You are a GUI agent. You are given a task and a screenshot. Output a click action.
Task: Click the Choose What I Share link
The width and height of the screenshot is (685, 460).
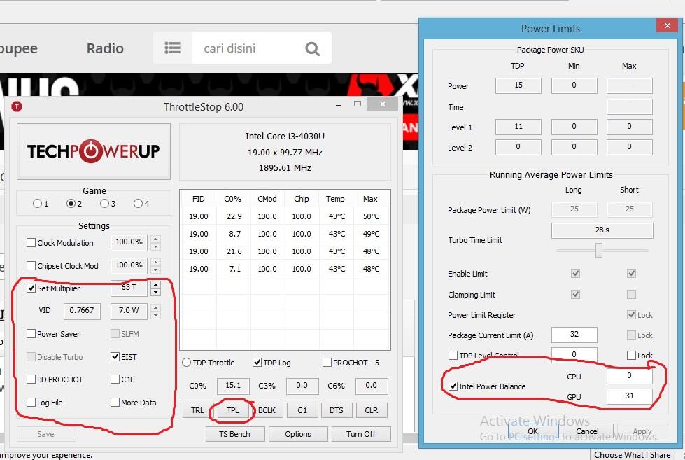(632, 455)
